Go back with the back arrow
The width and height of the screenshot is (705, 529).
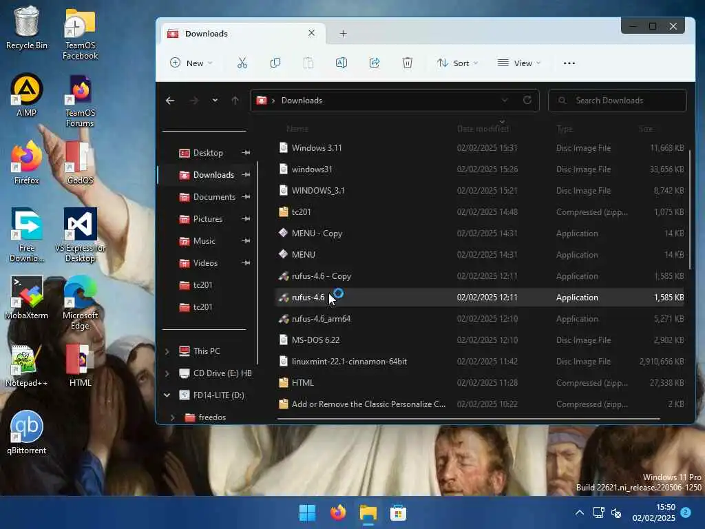coord(170,101)
